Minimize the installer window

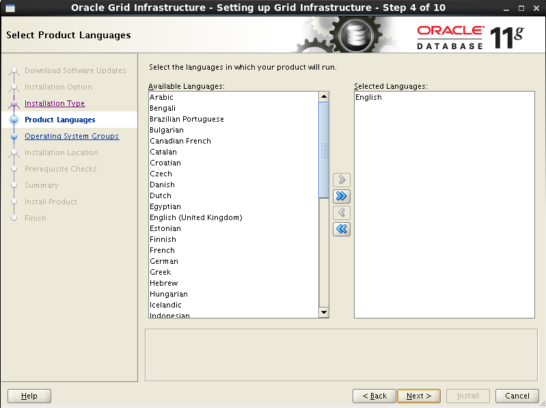click(506, 8)
